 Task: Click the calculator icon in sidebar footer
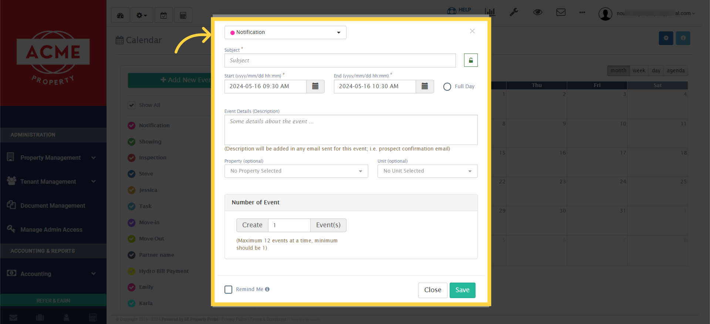(93, 317)
